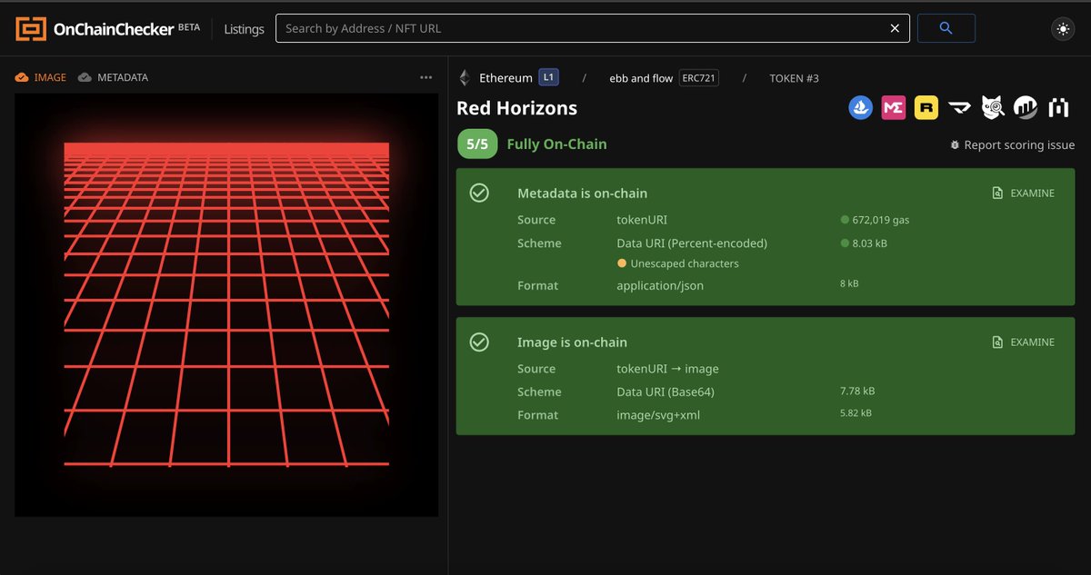Viewport: 1091px width, 575px height.
Task: Click the Fully On-Chain label
Action: 556,144
